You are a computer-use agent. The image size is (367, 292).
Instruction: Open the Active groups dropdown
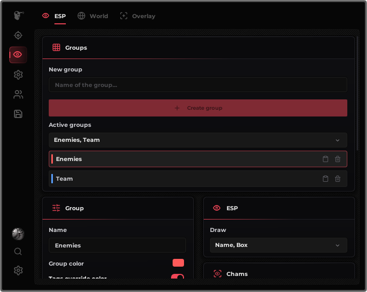pyautogui.click(x=198, y=140)
